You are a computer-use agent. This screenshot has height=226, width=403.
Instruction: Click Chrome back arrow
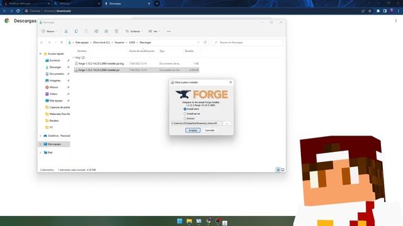coord(4,11)
